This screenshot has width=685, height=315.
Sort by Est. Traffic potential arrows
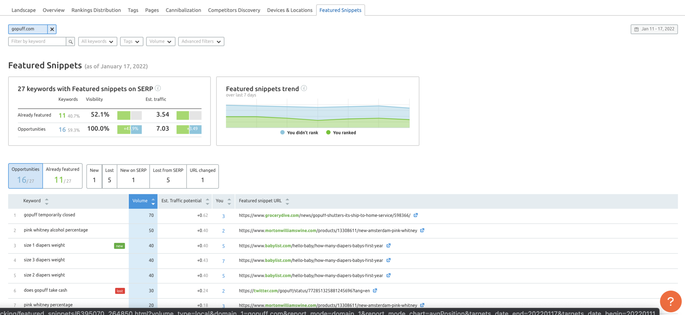(208, 201)
